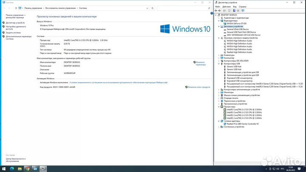Open Google Chrome from the taskbar

coord(28,169)
